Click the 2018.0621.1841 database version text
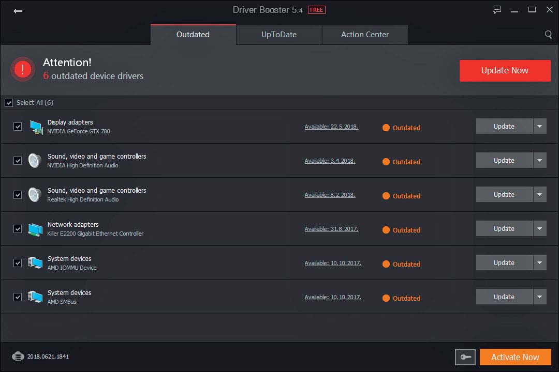Viewport: 559px width, 372px height. 48,357
